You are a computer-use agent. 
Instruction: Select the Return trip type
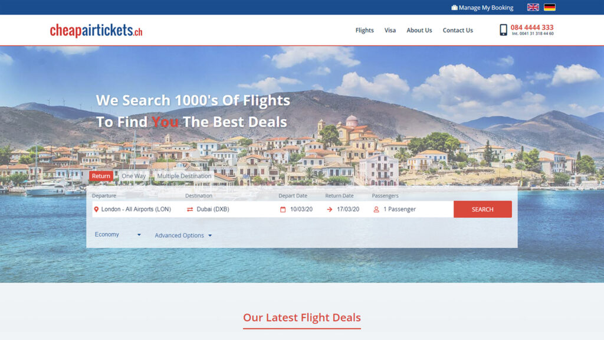pos(101,176)
